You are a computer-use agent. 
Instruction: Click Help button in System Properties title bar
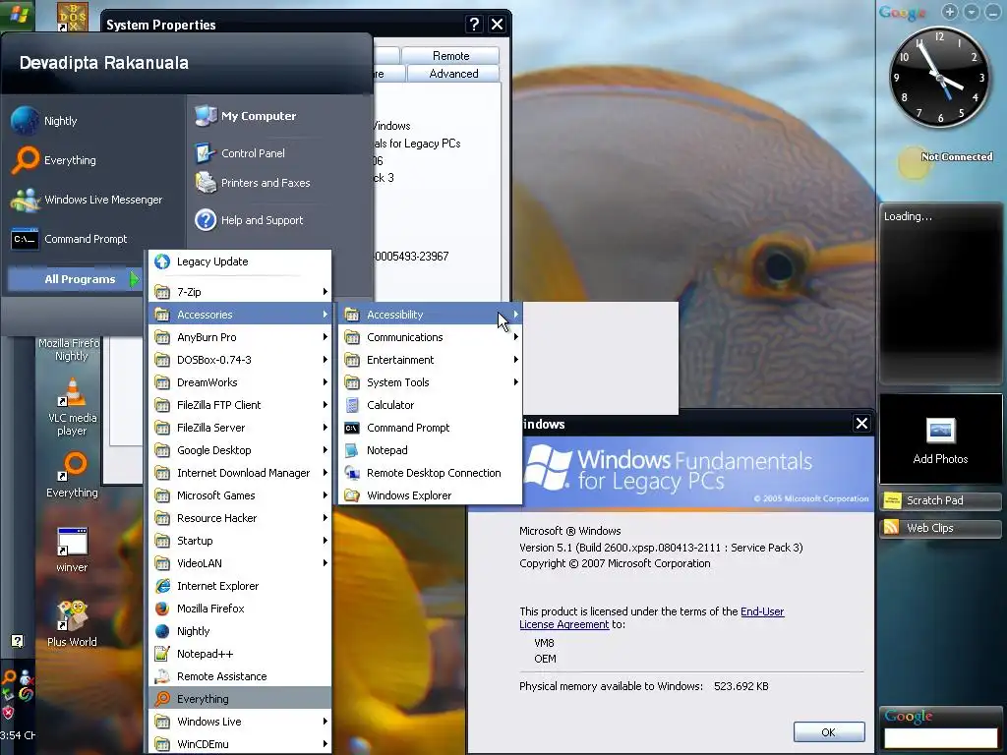(x=473, y=25)
